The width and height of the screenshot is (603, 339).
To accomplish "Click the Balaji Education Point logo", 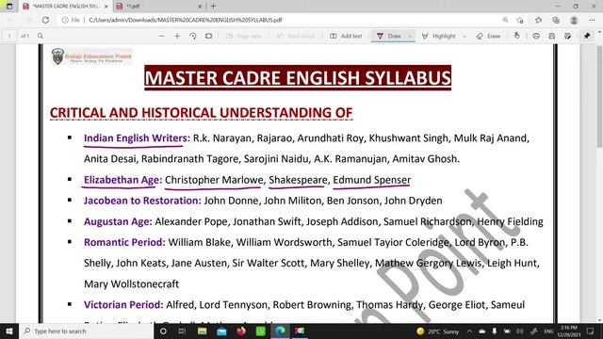I will [x=92, y=56].
